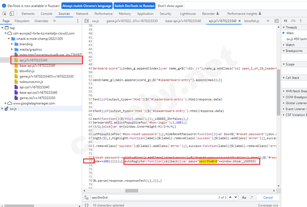Click the info icon in language banner
This screenshot has width=307, height=207.
pos(4,6)
